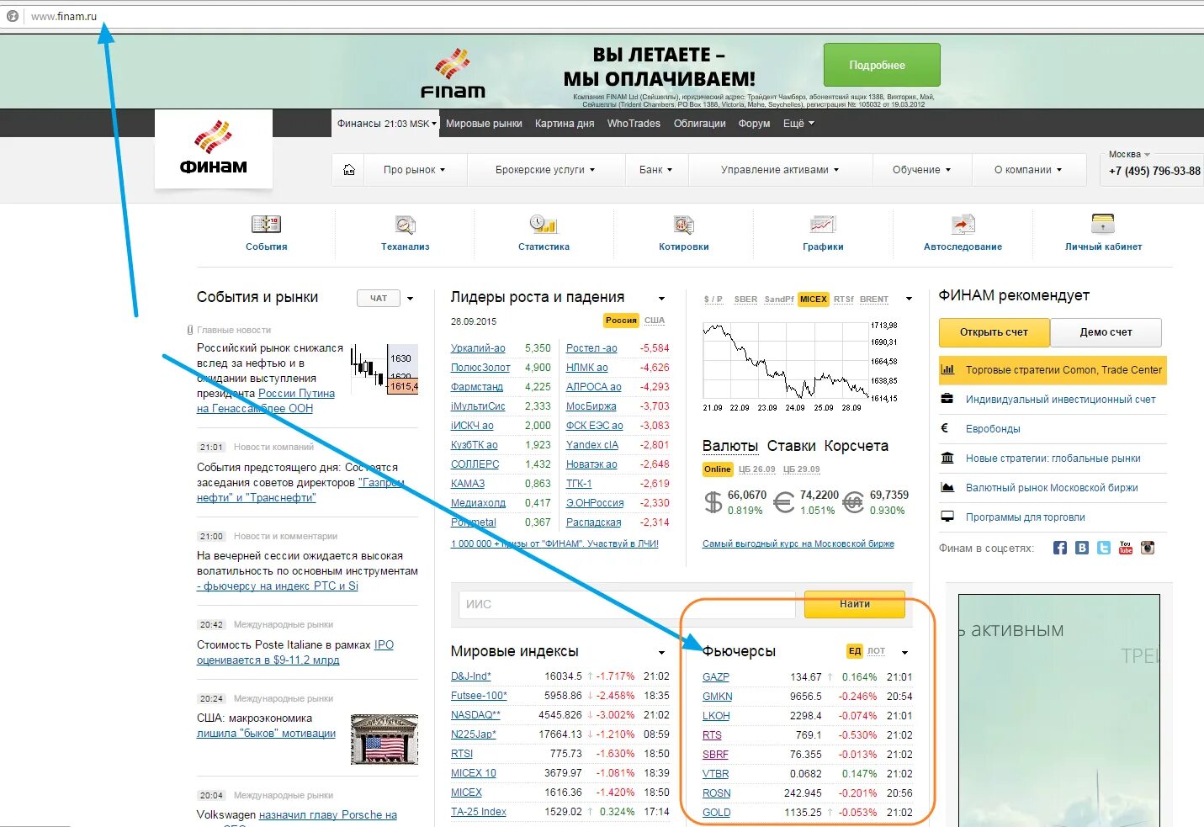1204x827 pixels.
Task: Switch futures view to ЛОТ
Action: [877, 651]
